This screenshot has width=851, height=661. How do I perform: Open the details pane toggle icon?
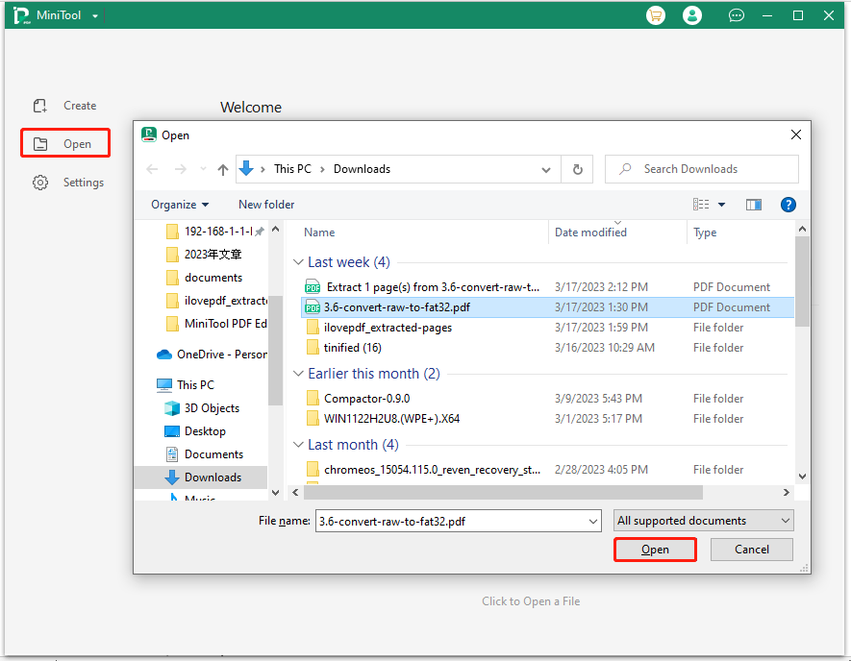pyautogui.click(x=753, y=204)
